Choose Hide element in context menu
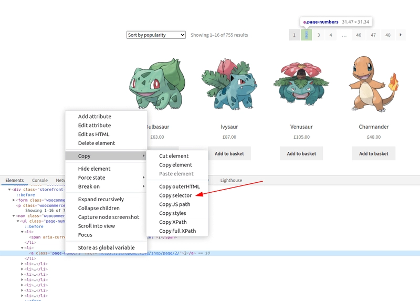Image resolution: width=420 pixels, height=301 pixels. coord(106,169)
